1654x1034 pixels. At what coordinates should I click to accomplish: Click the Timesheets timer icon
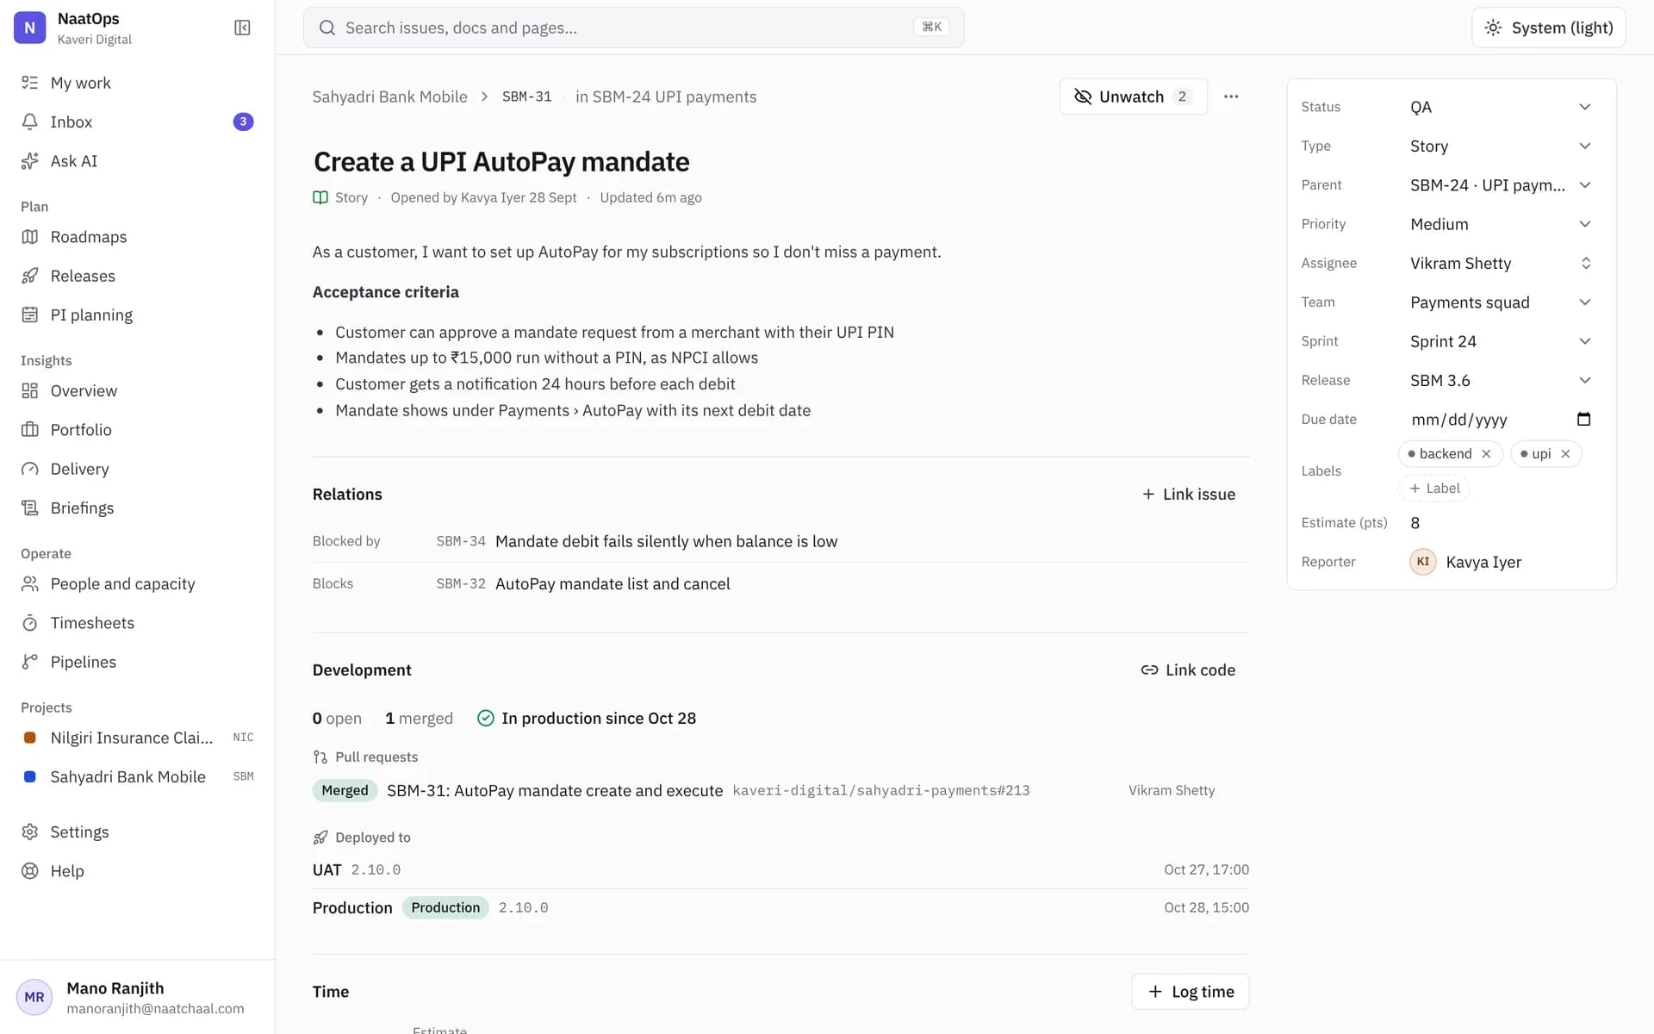point(30,623)
